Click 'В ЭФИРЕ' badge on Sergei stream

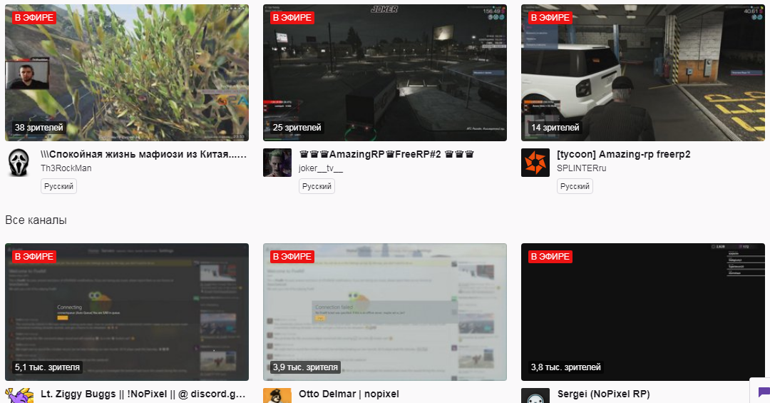(x=550, y=257)
